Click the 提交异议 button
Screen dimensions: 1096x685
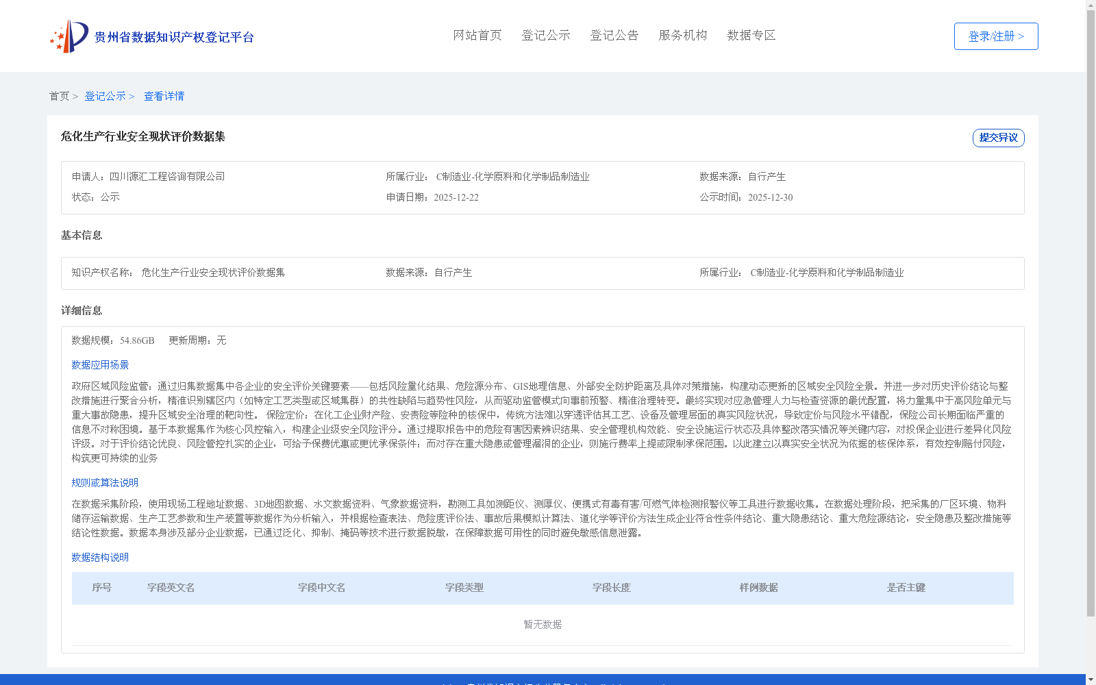(999, 138)
